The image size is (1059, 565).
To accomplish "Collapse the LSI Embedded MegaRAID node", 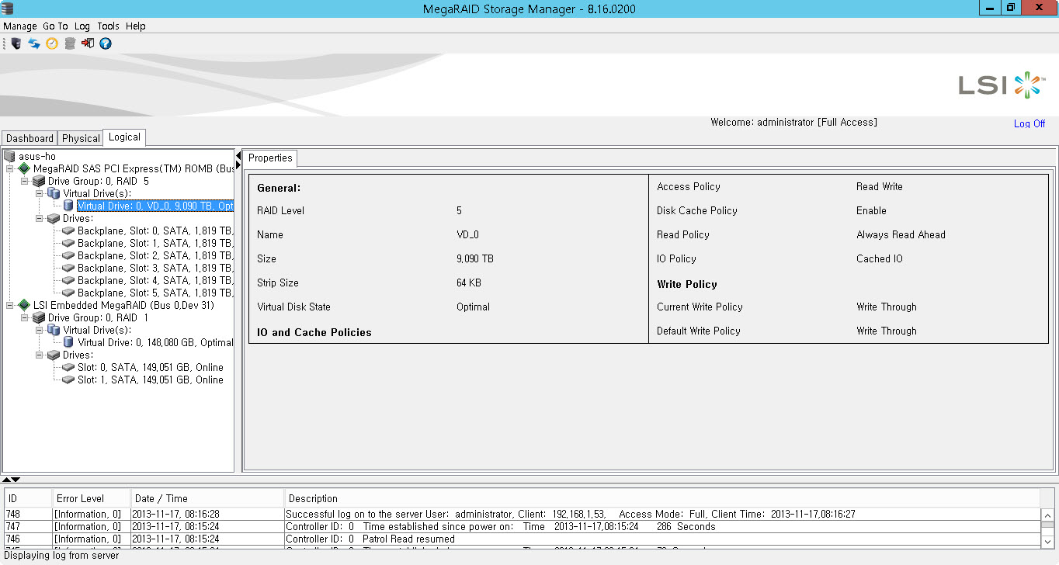I will pos(10,305).
